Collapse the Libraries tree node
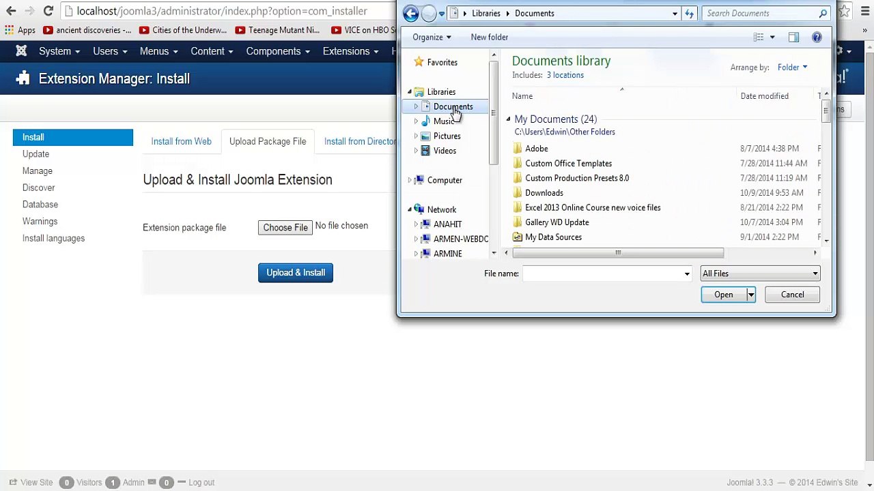 pos(410,92)
